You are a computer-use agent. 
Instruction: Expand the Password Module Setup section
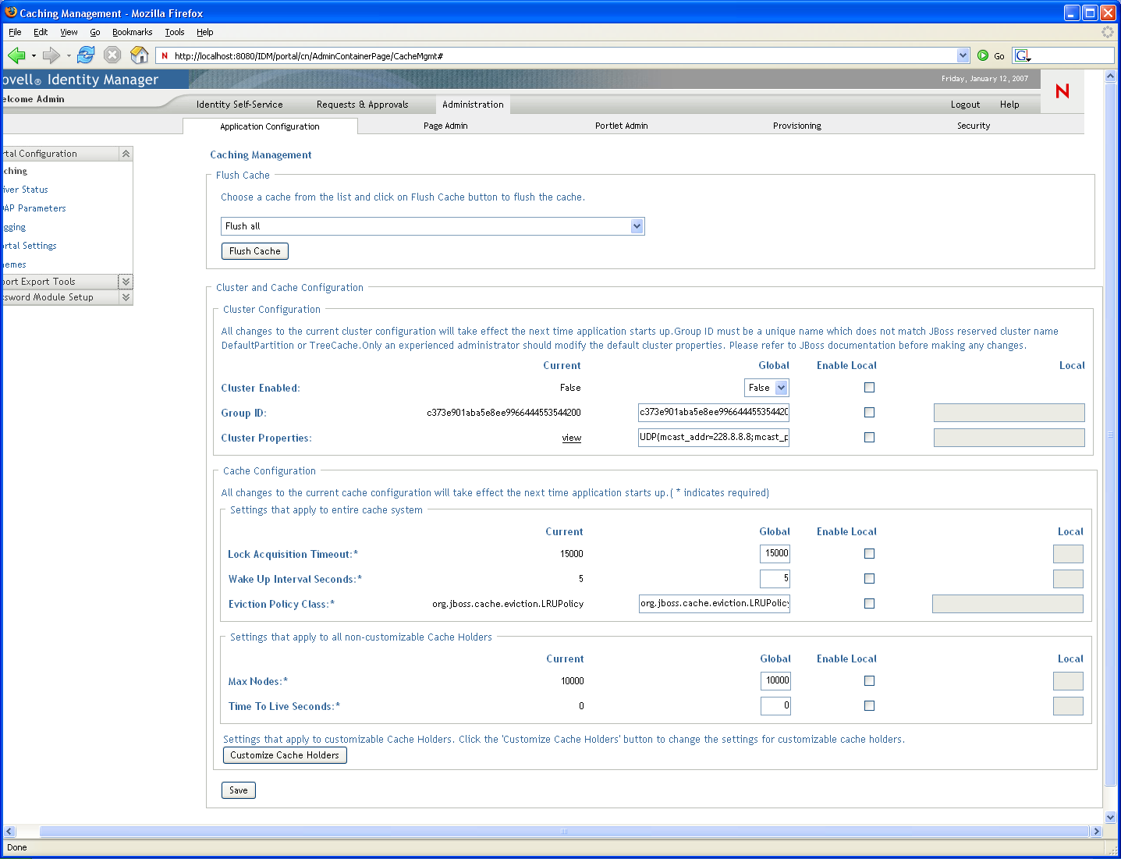[126, 297]
